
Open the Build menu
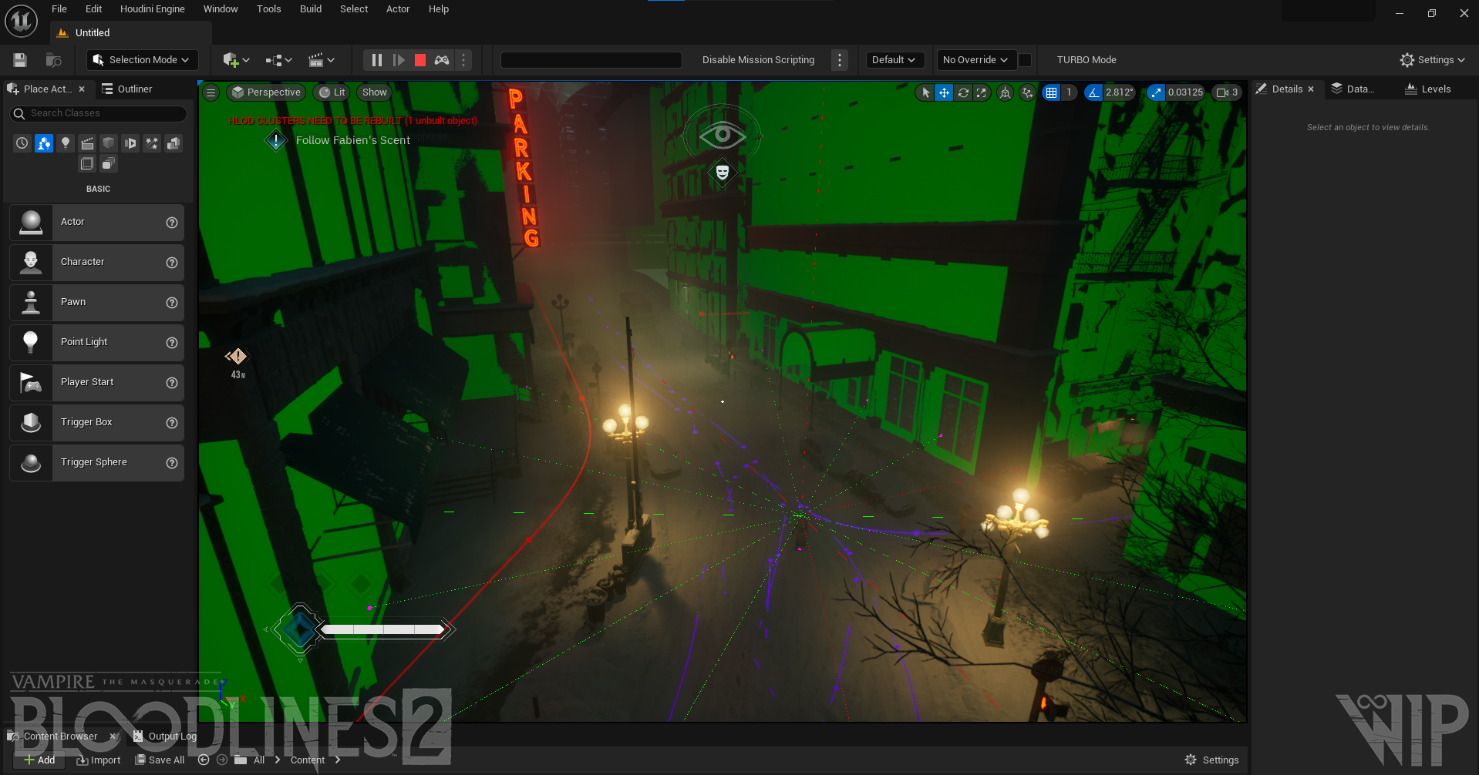310,8
